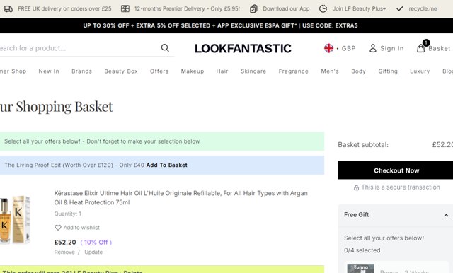The width and height of the screenshot is (453, 273).
Task: Click the search magnifier icon
Action: click(165, 47)
